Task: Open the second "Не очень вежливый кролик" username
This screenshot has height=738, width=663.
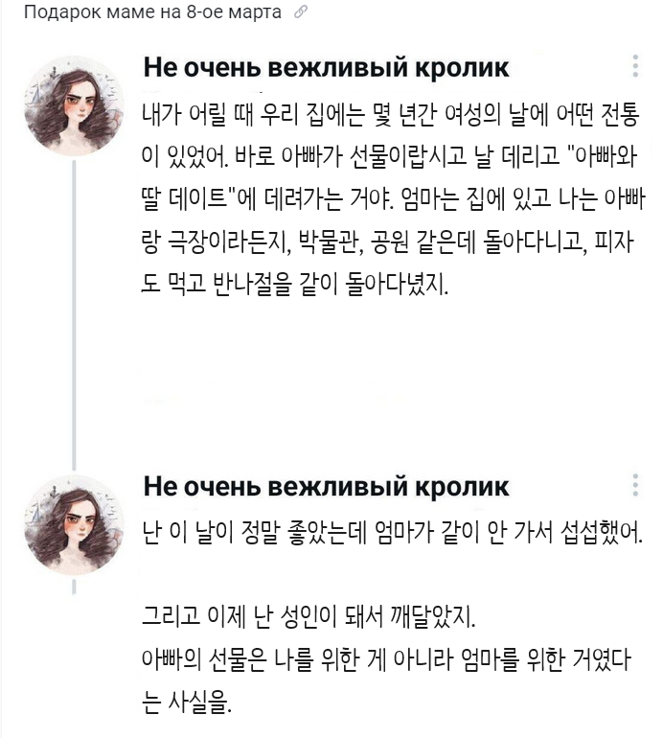Action: 326,487
